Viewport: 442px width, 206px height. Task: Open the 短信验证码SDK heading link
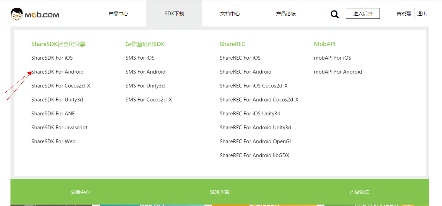(x=145, y=44)
